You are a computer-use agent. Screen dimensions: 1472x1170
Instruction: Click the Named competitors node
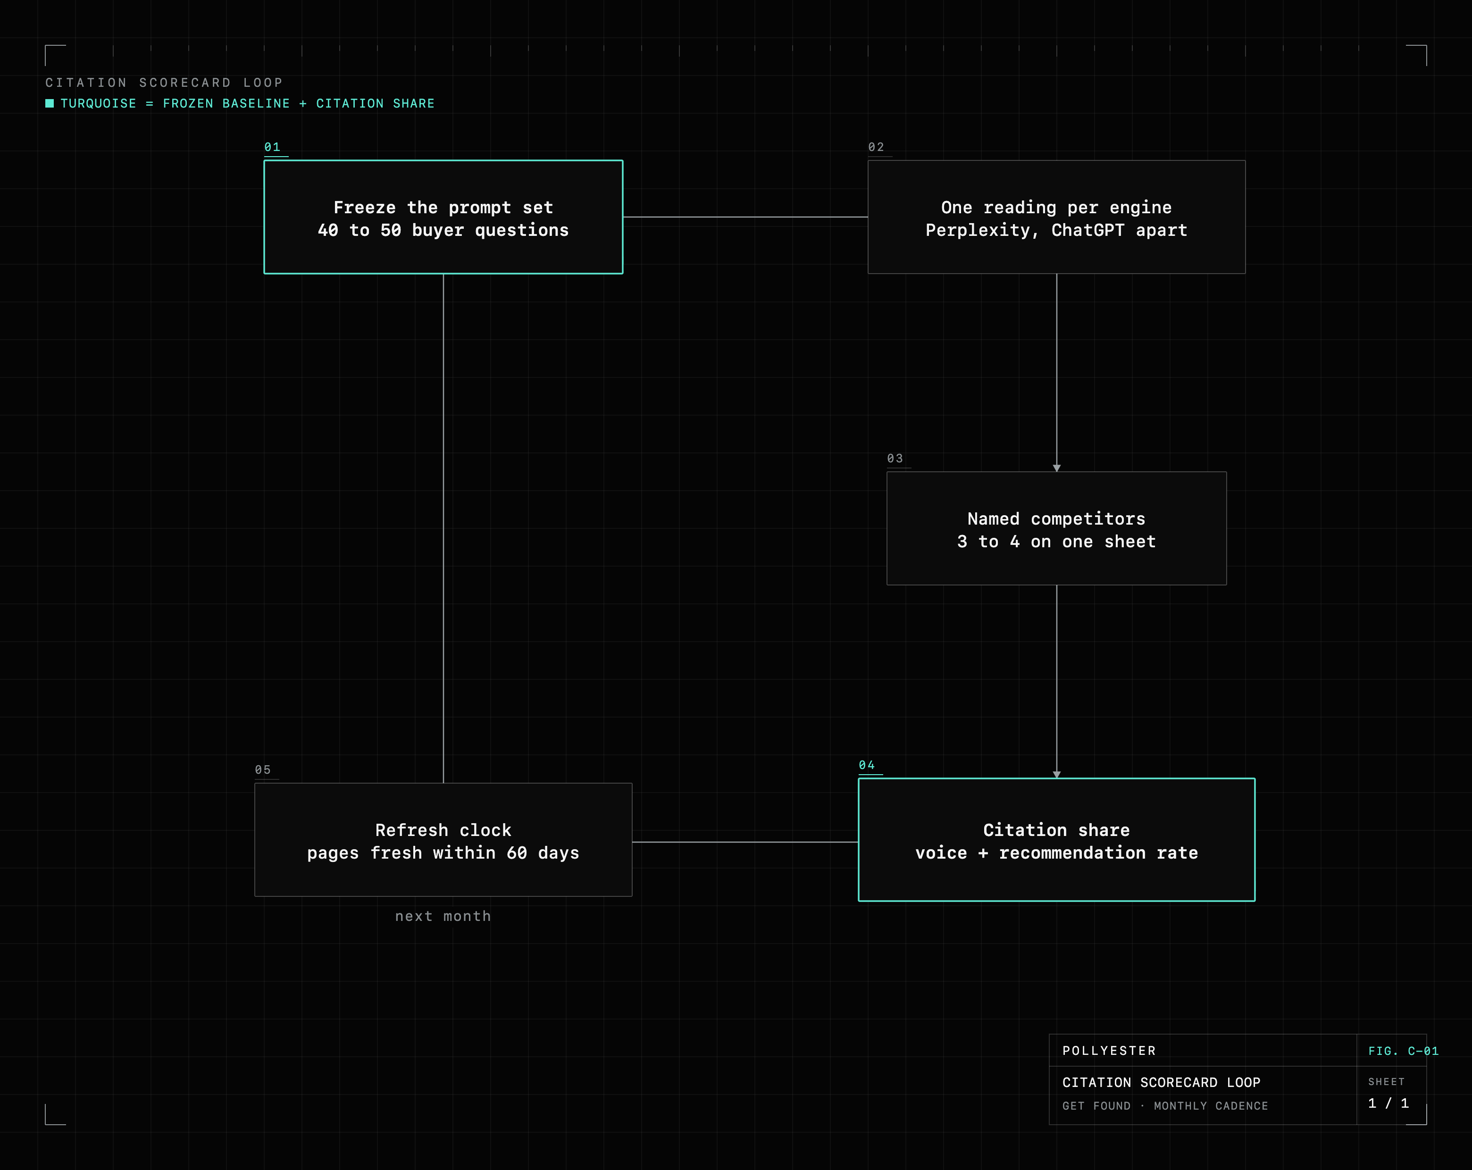1056,528
